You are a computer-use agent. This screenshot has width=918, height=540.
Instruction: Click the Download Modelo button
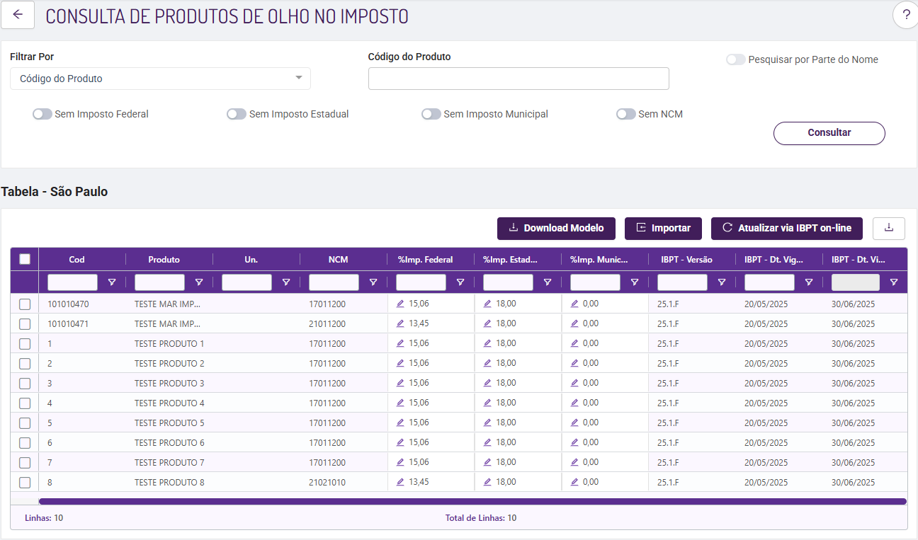click(556, 228)
